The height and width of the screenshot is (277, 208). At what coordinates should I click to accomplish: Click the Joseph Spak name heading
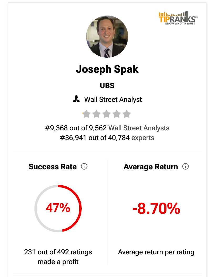tap(107, 69)
